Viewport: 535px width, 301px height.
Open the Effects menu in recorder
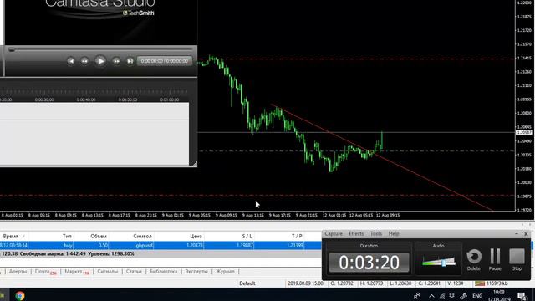coord(356,234)
